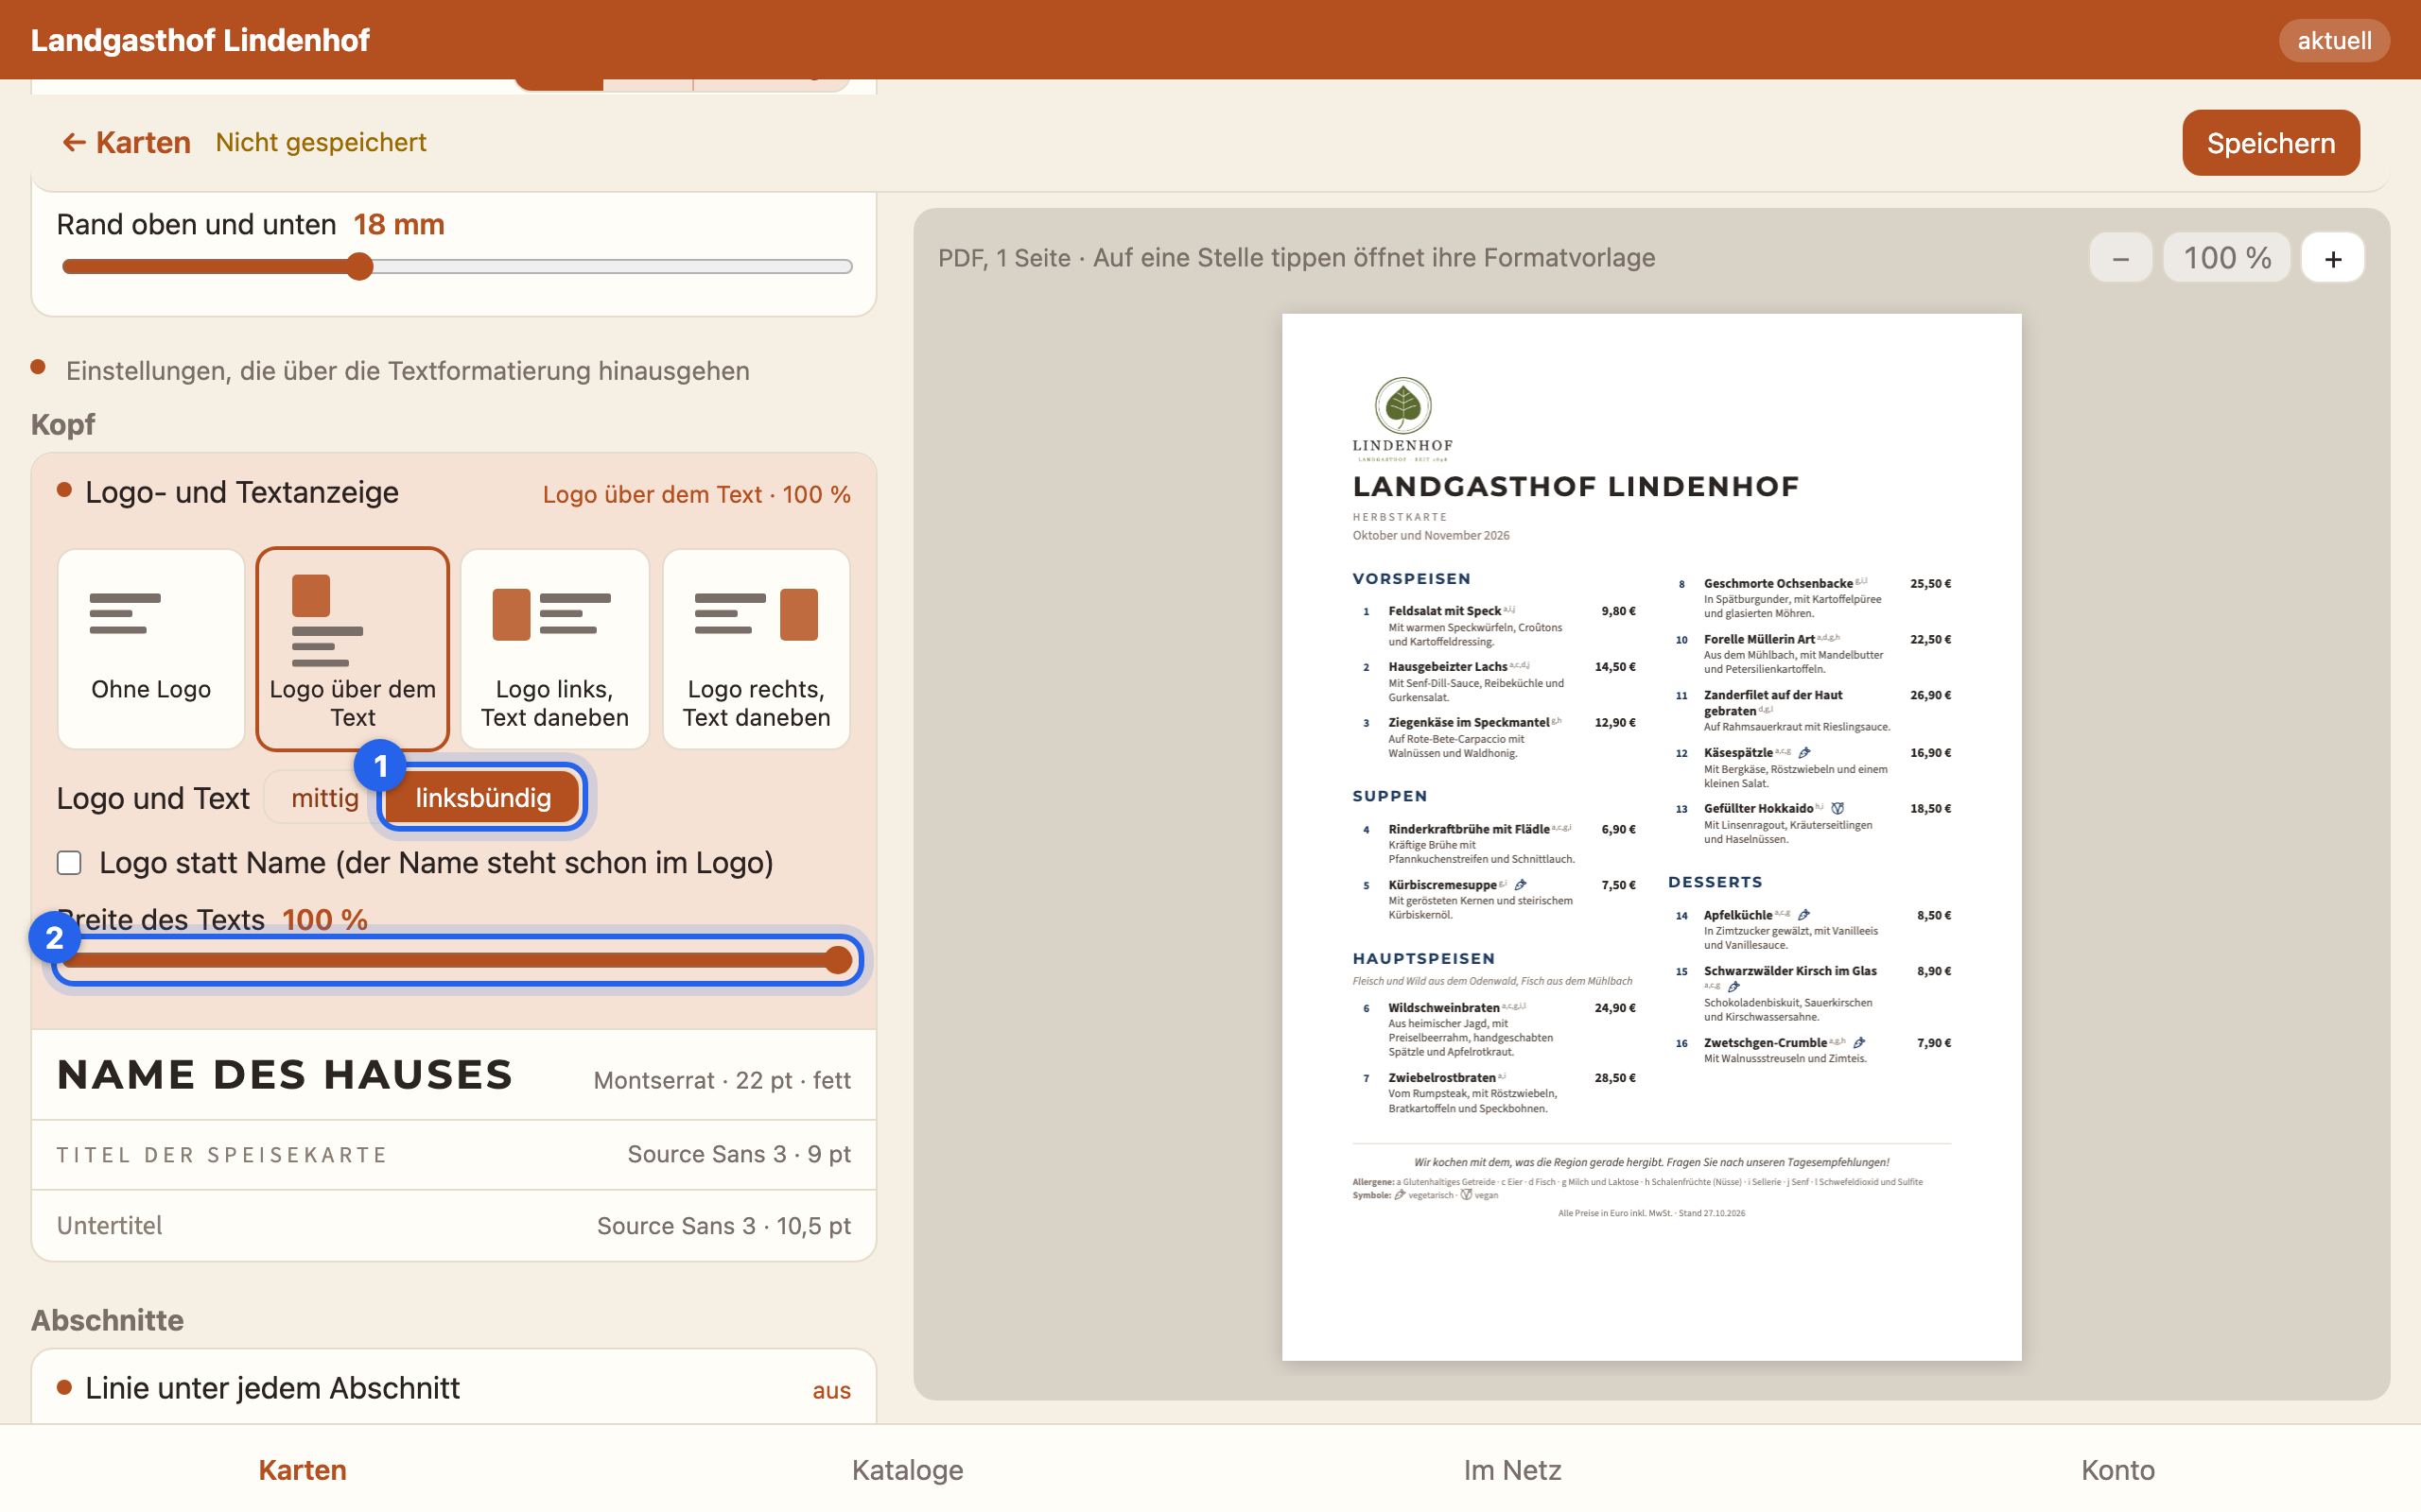Click the vegetarian icon beside Apfelküchle
This screenshot has width=2421, height=1512.
click(x=1803, y=914)
